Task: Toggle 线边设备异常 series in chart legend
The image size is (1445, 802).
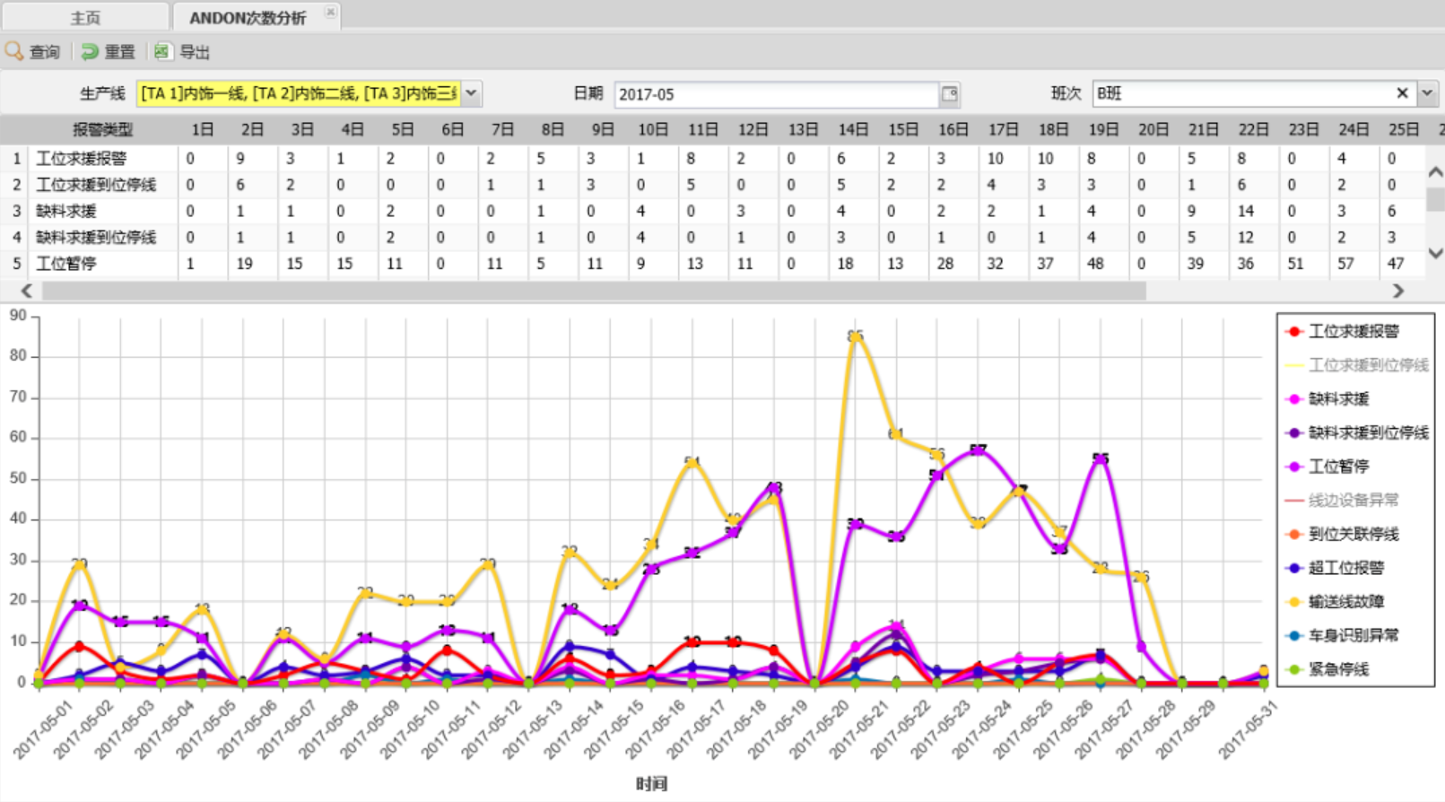Action: 1353,501
